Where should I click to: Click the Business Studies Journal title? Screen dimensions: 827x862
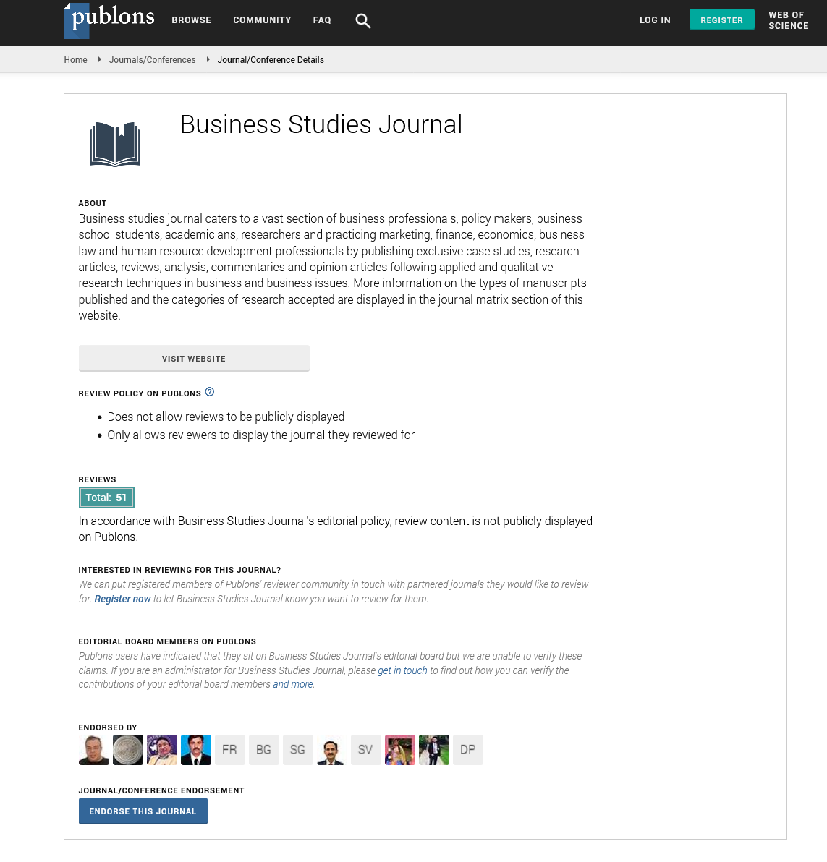(x=321, y=124)
